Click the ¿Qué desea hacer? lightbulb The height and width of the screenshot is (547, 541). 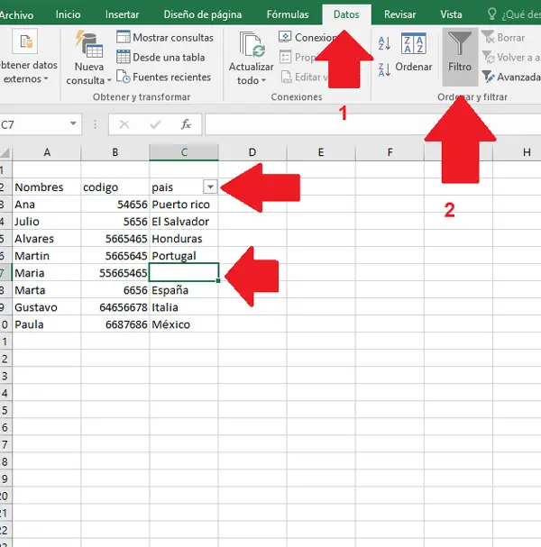pyautogui.click(x=491, y=14)
